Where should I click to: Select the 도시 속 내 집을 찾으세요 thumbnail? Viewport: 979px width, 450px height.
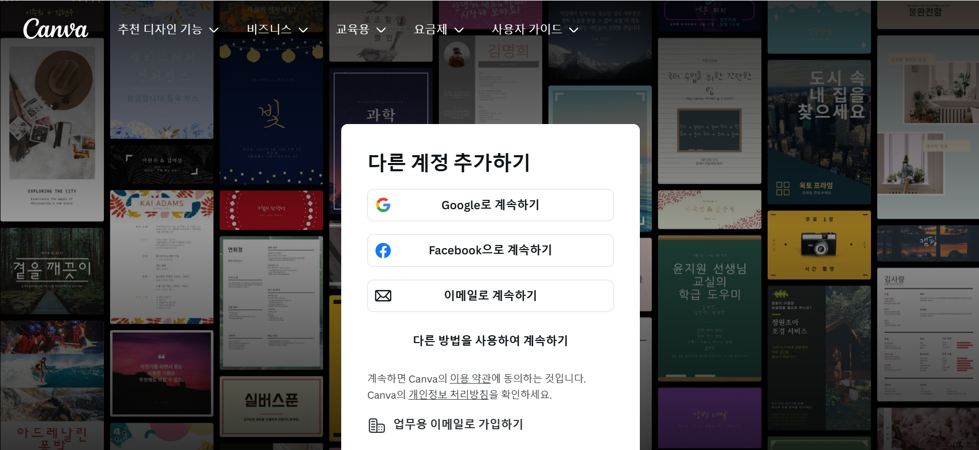point(819,132)
